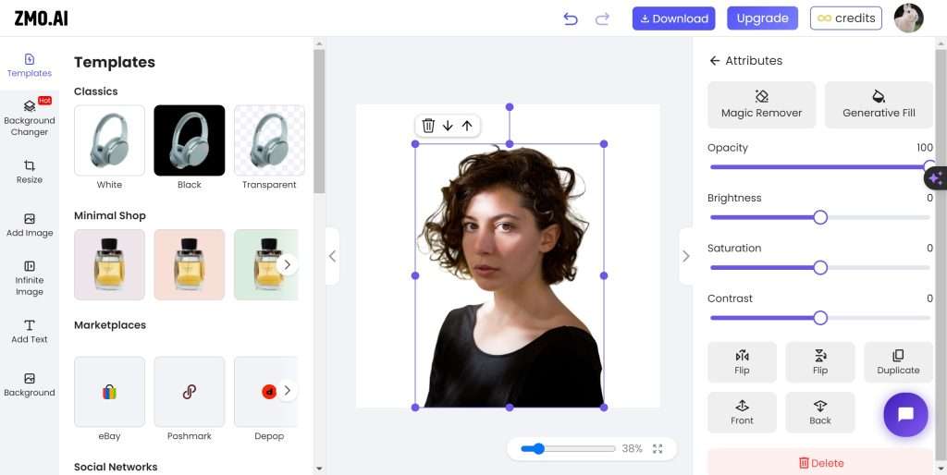Collapse the right Attributes panel
This screenshot has width=947, height=475.
(685, 256)
